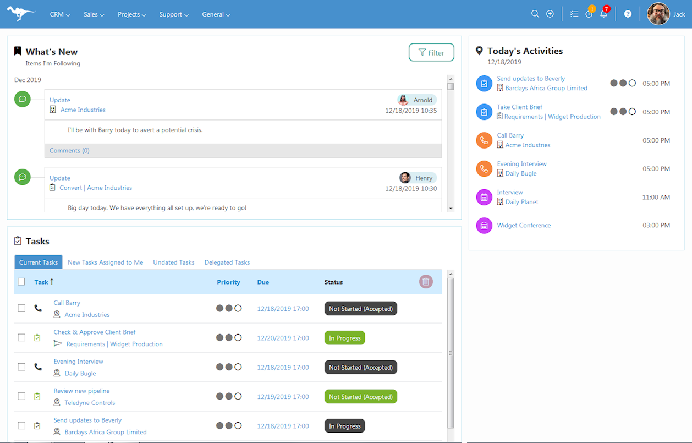Click blue task icon for Take Client Brief activity

484,112
